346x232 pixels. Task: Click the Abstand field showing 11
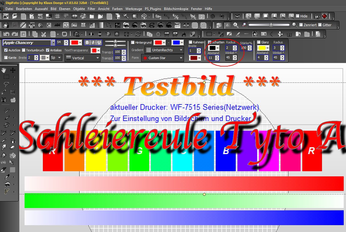pos(211,58)
